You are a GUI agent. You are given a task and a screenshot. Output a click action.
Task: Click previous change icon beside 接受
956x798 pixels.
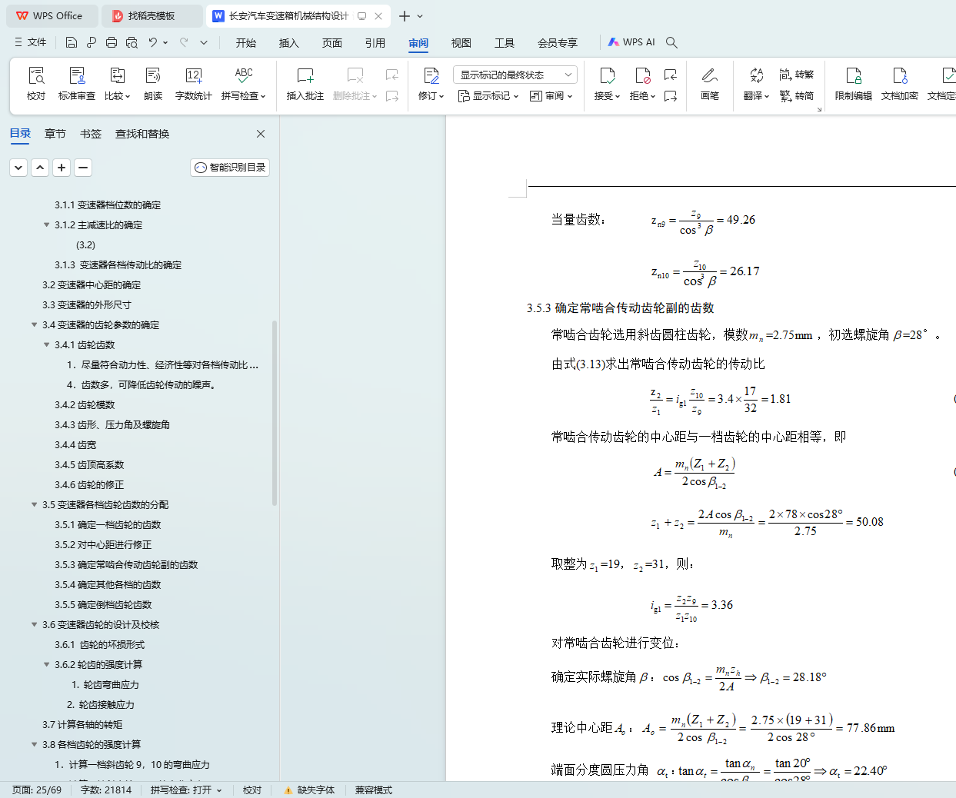click(671, 75)
